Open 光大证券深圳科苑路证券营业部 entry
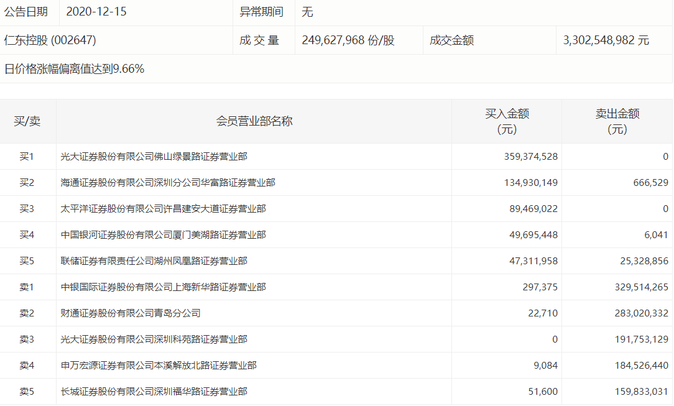Viewport: 674px width, 406px height. point(154,339)
